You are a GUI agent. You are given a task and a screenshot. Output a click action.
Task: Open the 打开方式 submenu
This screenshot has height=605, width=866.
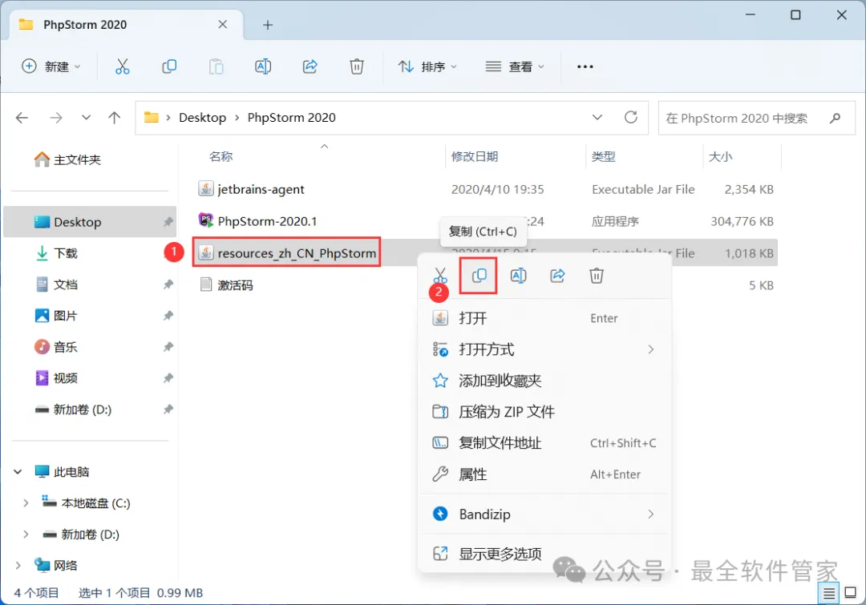[544, 349]
